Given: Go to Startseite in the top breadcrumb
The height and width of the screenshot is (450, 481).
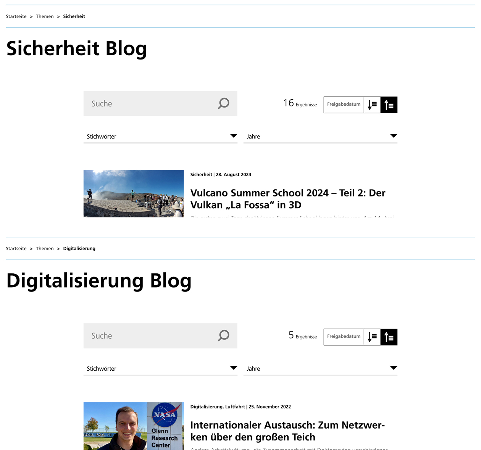Looking at the screenshot, I should (x=16, y=16).
